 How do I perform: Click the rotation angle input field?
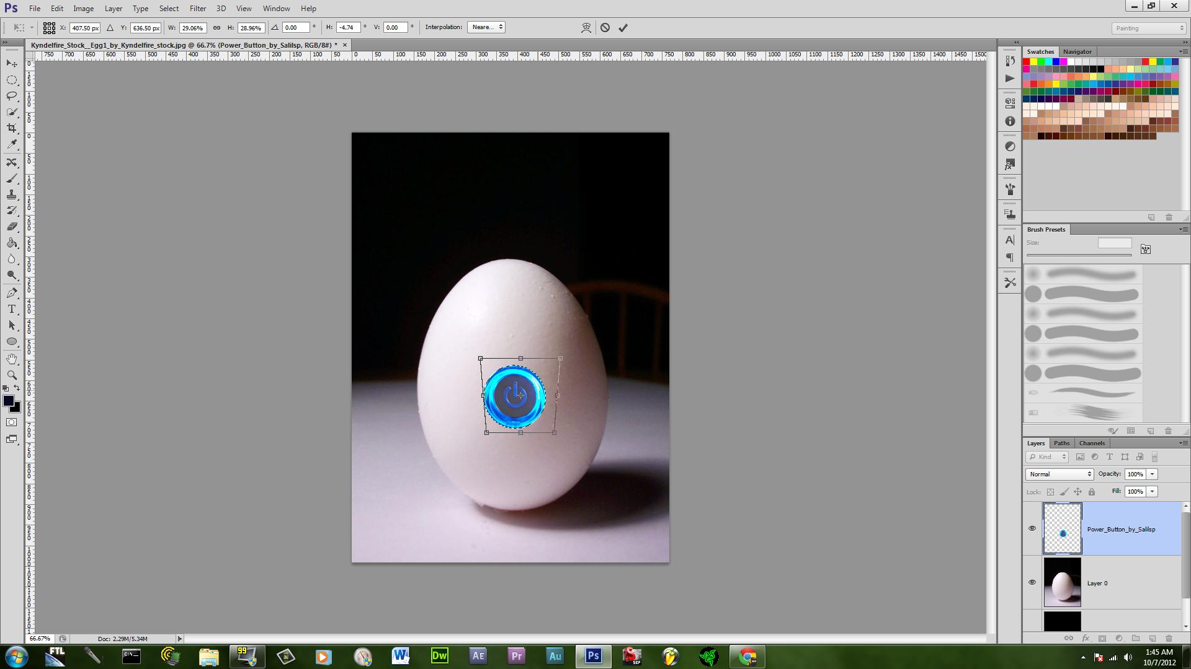(x=295, y=27)
